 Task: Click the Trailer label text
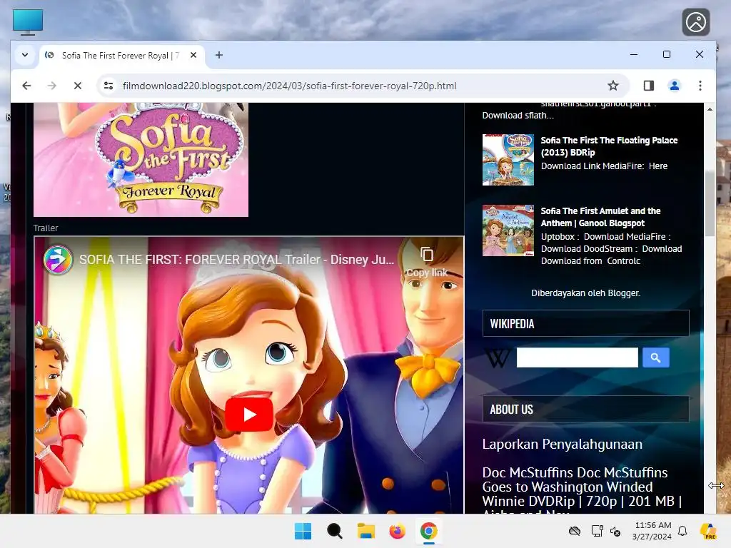point(46,228)
